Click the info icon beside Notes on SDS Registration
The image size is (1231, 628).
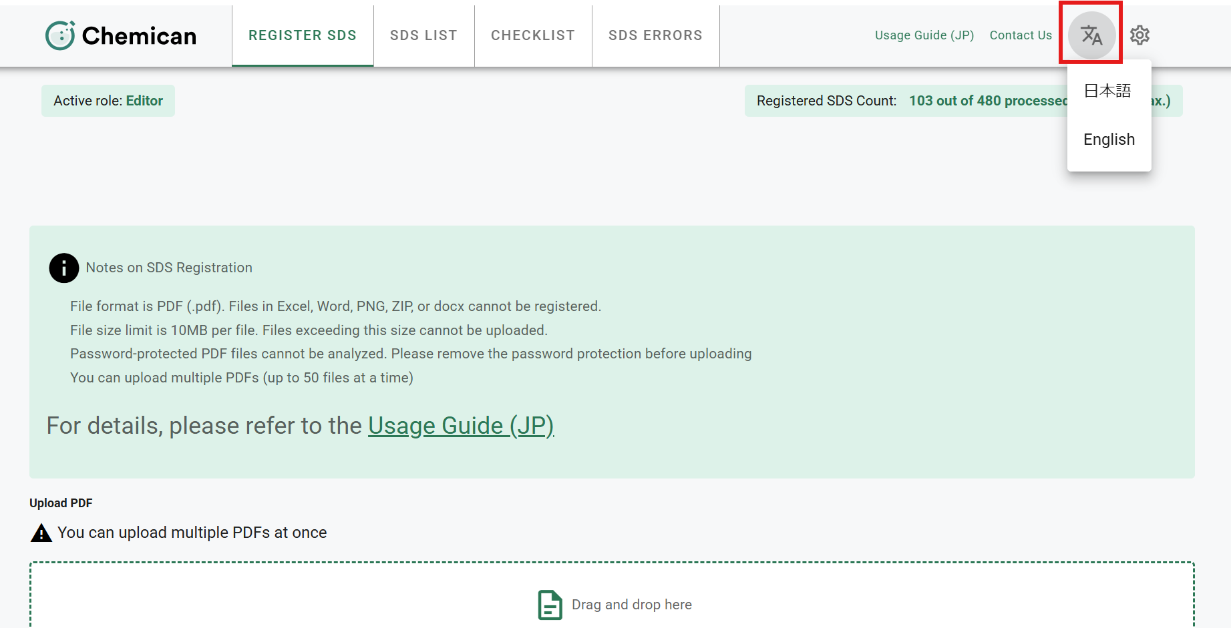pos(64,268)
